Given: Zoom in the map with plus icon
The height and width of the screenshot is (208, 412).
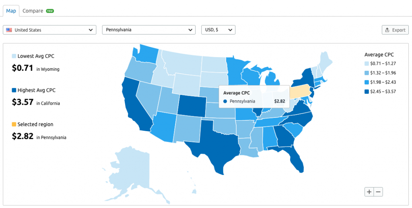Looking at the screenshot, I should [x=369, y=192].
